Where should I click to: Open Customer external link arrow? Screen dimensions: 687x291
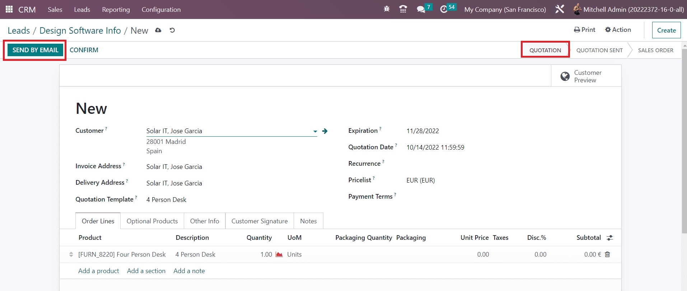click(x=325, y=131)
